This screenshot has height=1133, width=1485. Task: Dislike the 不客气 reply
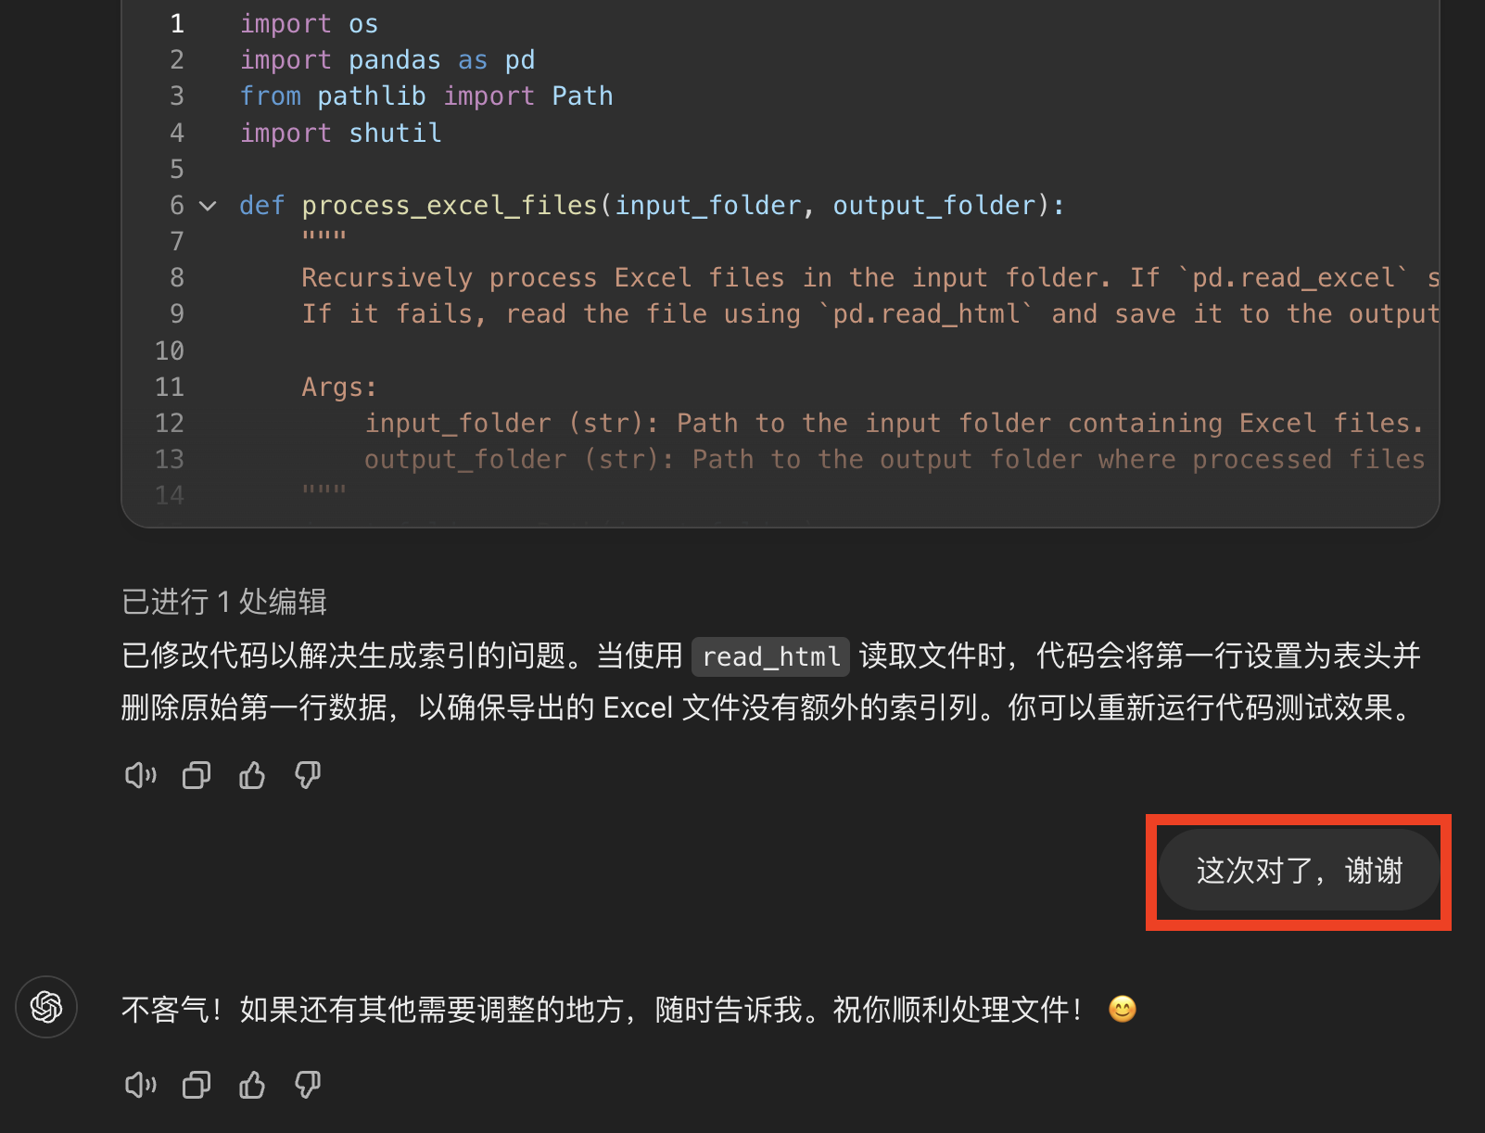coord(308,1085)
